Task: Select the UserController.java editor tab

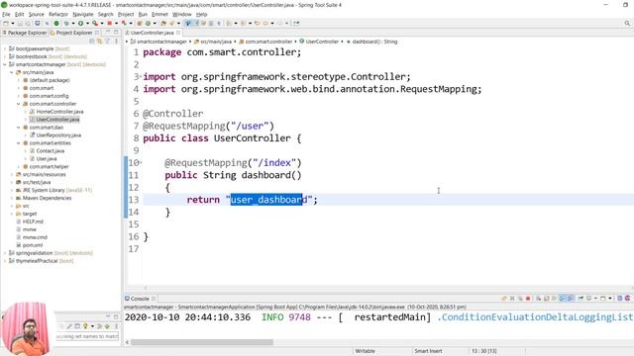Action: (152, 33)
